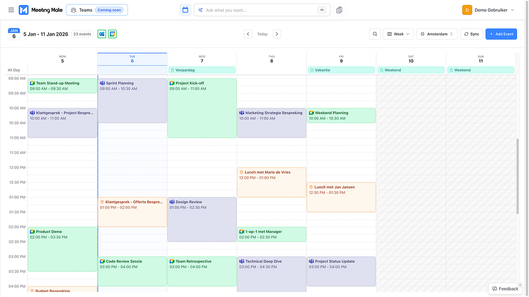Open the Sprint Planning event
The image size is (529, 297).
132,100
